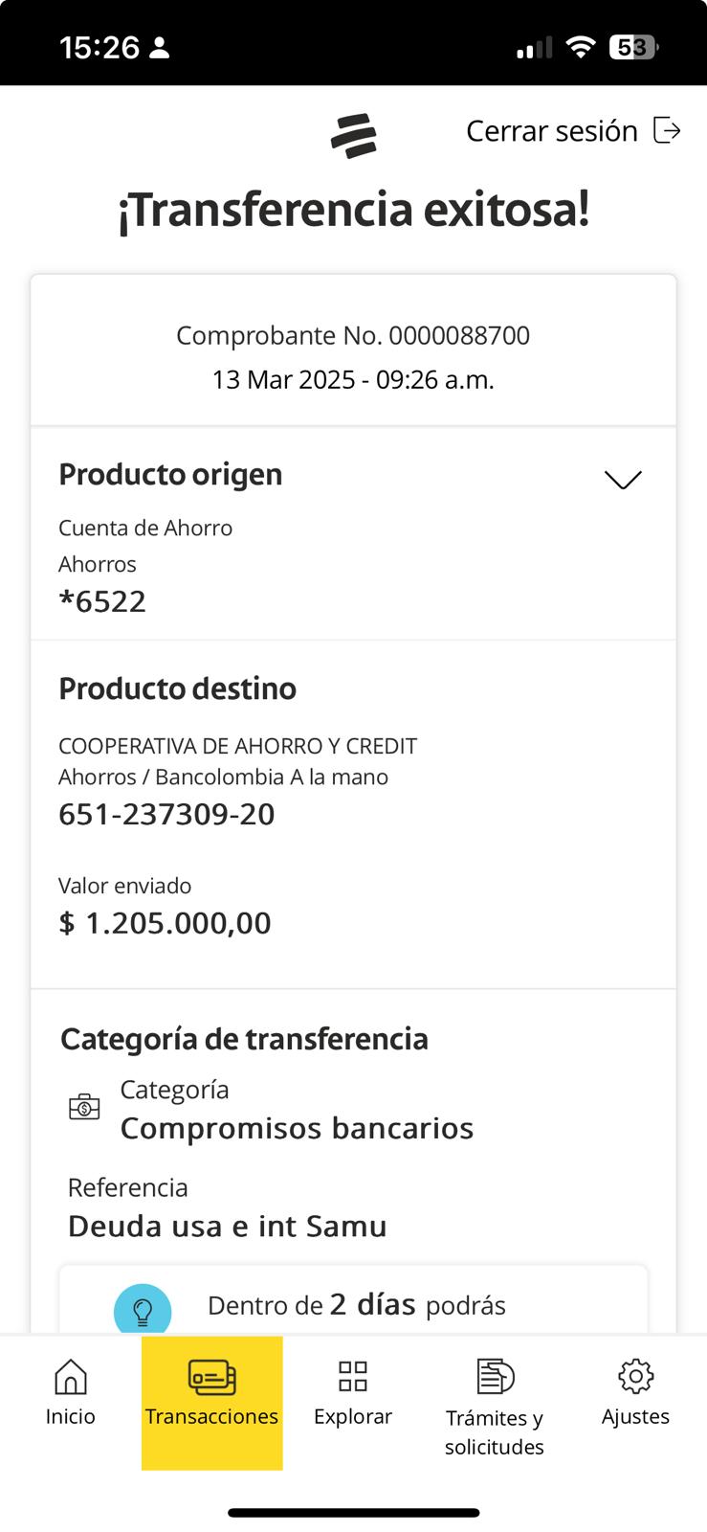Tap the blue lightbulb tip icon
Image resolution: width=707 pixels, height=1532 pixels.
click(x=143, y=1311)
